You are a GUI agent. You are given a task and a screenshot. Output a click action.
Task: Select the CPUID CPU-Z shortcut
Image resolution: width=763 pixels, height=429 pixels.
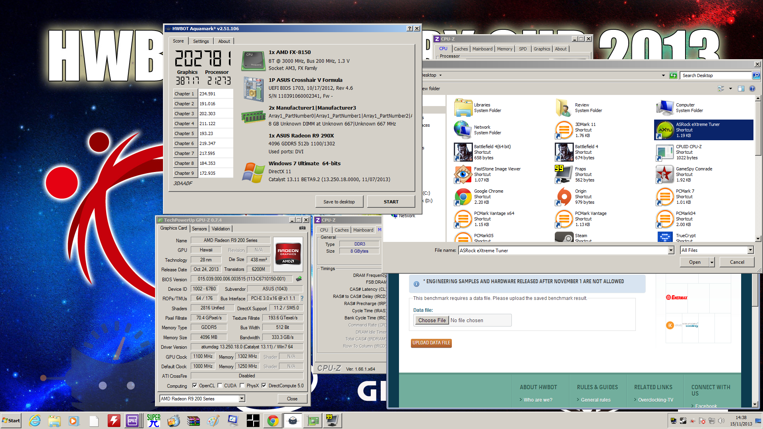tap(704, 152)
